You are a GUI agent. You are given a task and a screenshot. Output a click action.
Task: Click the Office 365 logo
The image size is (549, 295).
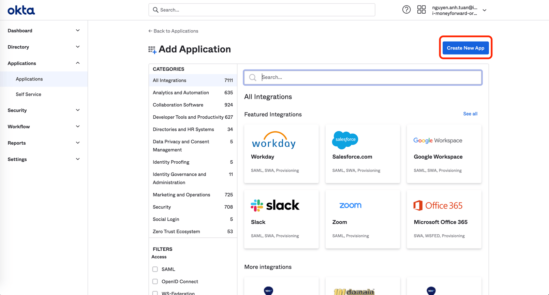(438, 205)
